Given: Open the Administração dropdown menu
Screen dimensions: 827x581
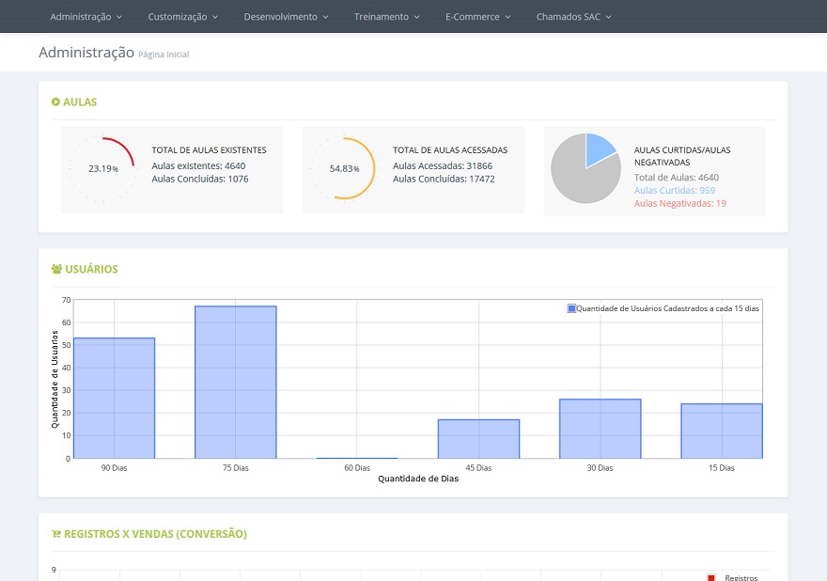Looking at the screenshot, I should pos(86,17).
